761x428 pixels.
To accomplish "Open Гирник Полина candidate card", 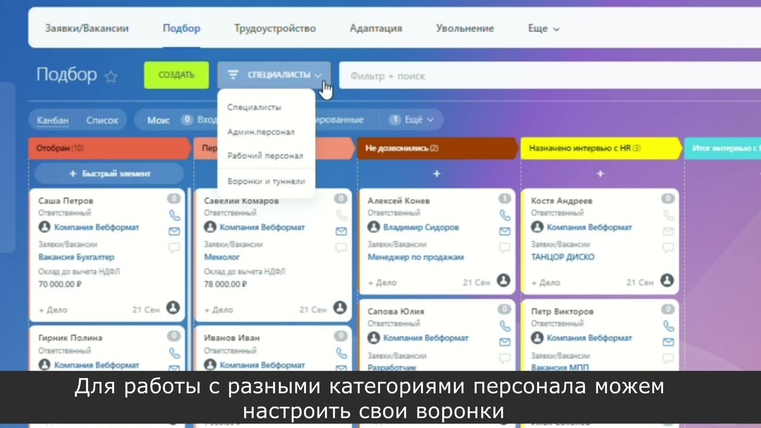I will pyautogui.click(x=70, y=338).
